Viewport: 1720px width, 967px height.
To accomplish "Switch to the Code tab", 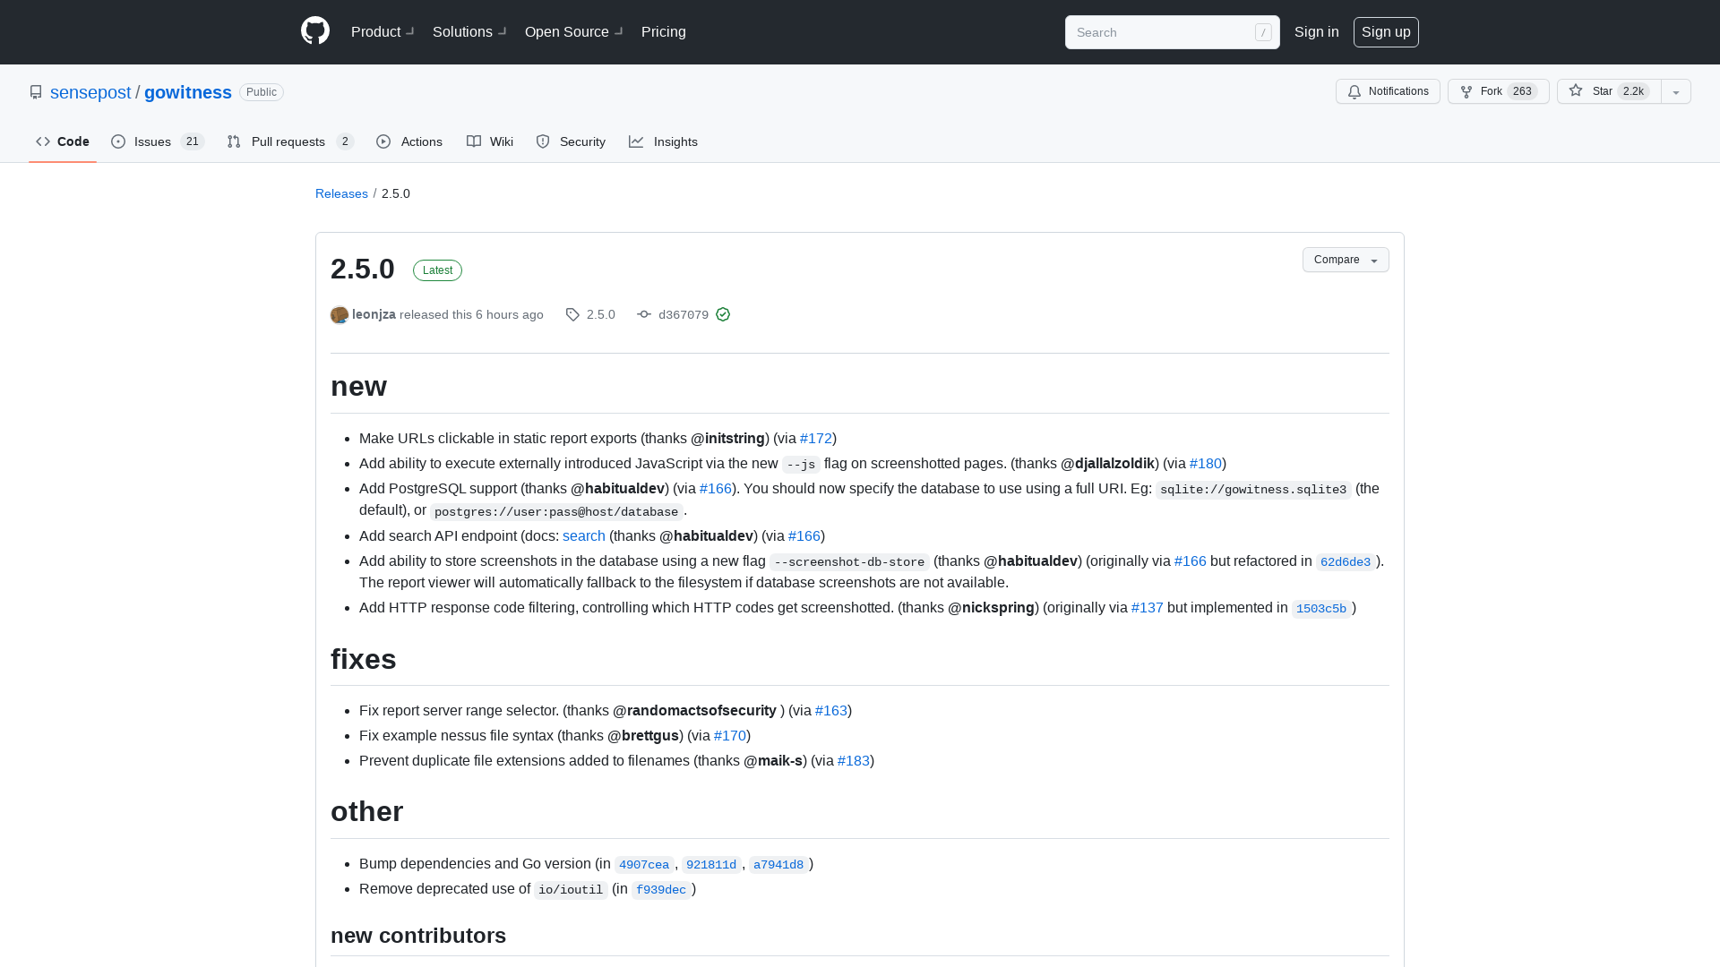I will click(63, 141).
